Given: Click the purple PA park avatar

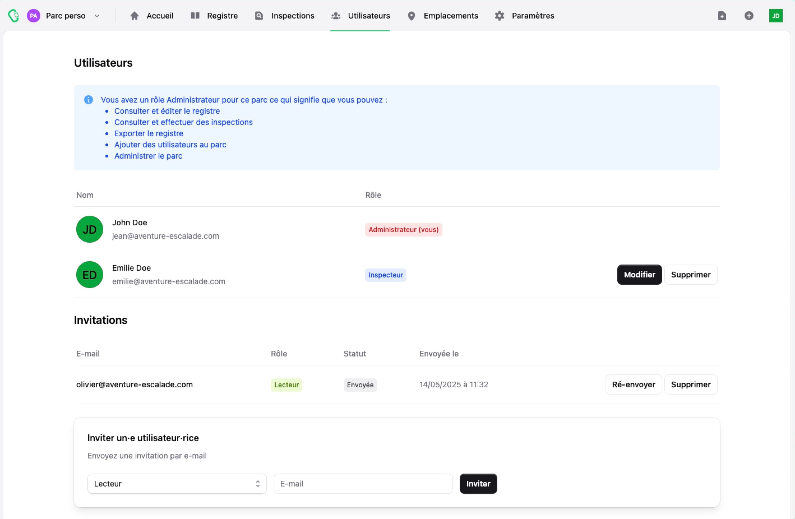Looking at the screenshot, I should pyautogui.click(x=33, y=16).
